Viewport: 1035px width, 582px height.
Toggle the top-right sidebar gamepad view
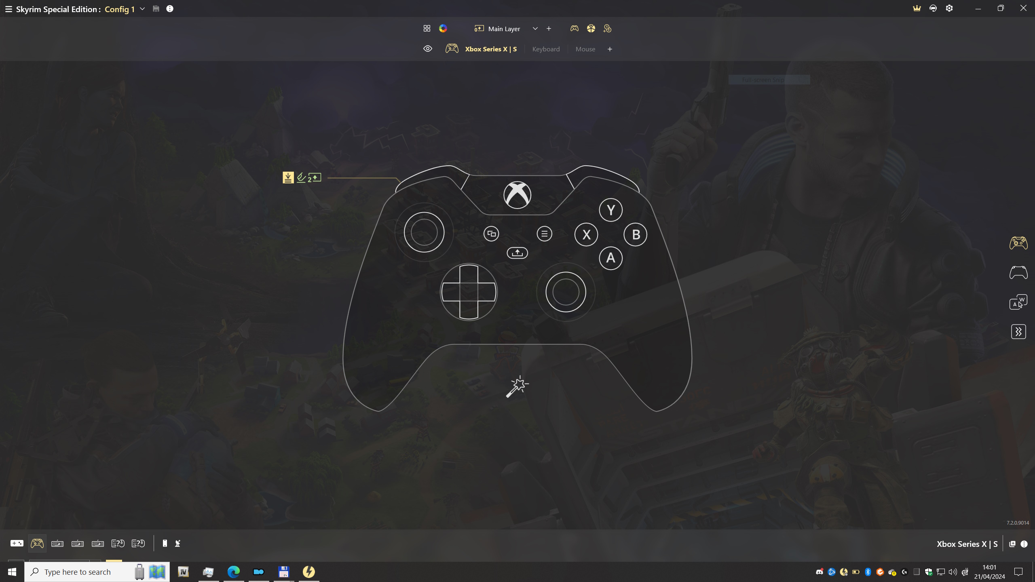tap(1018, 243)
